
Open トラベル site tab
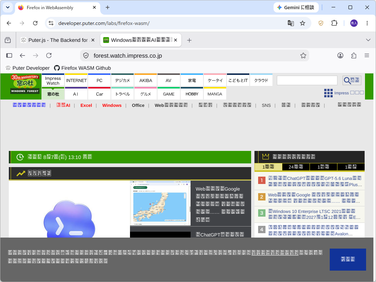click(122, 94)
